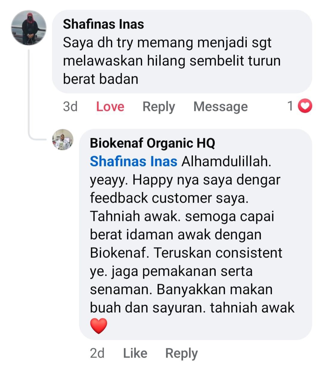Click the red heart emoji in the reply
This screenshot has width=323, height=371.
pos(99,326)
